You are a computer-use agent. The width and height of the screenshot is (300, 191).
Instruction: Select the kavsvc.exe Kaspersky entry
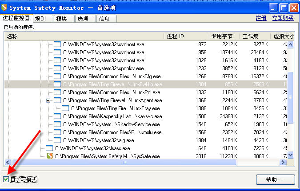click(112, 116)
